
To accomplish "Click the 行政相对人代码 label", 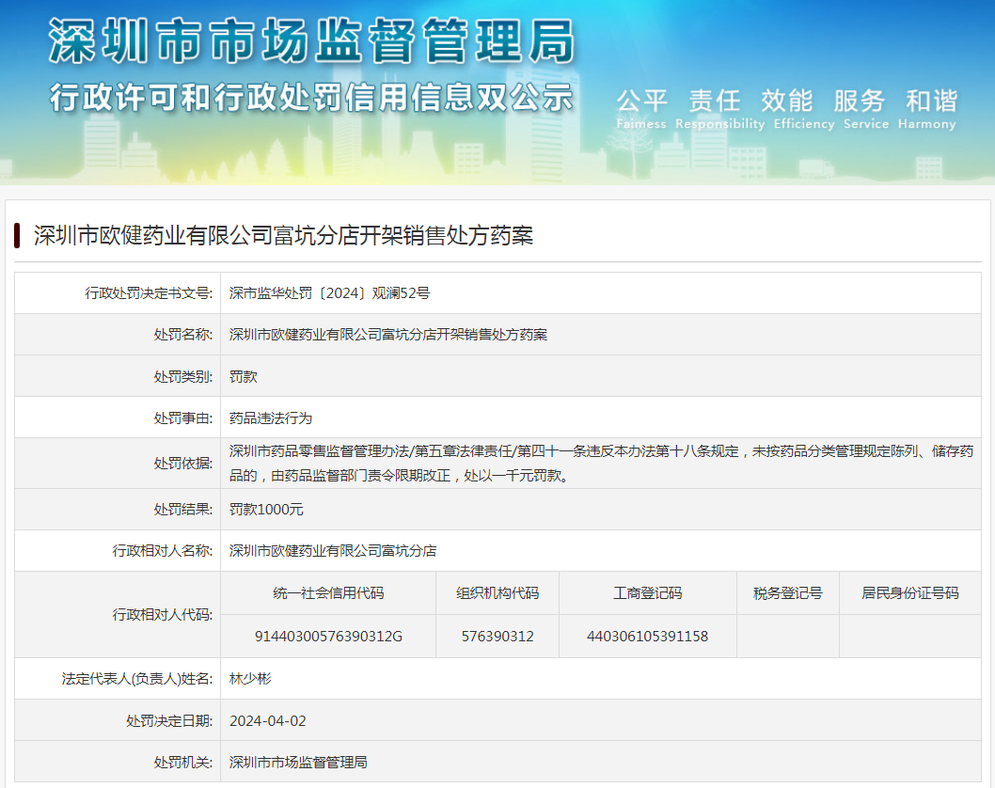I will pos(163,615).
